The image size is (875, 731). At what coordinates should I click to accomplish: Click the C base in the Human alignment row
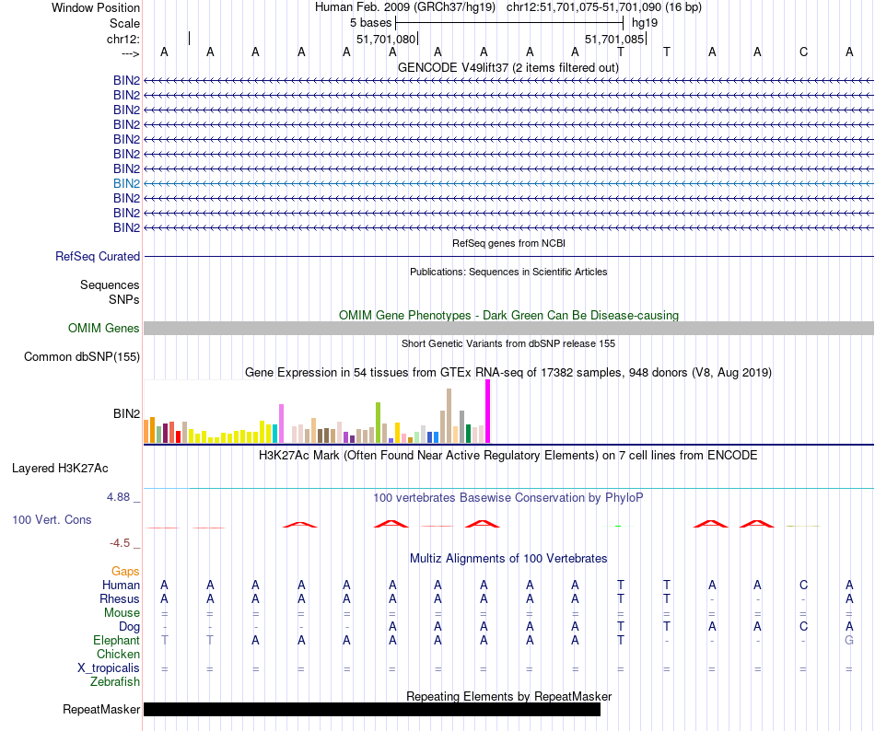click(x=803, y=585)
